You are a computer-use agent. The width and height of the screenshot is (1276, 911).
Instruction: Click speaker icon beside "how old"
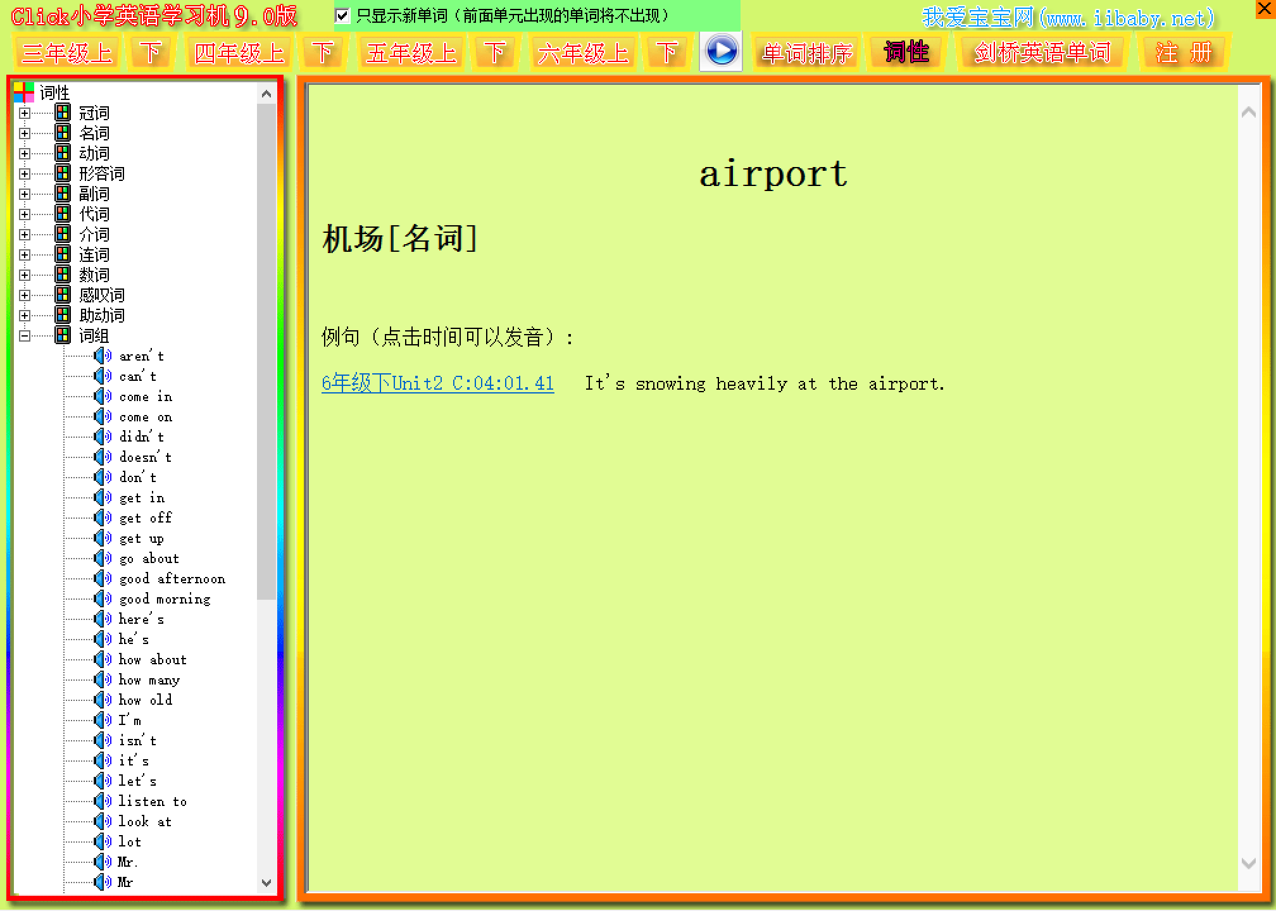103,700
